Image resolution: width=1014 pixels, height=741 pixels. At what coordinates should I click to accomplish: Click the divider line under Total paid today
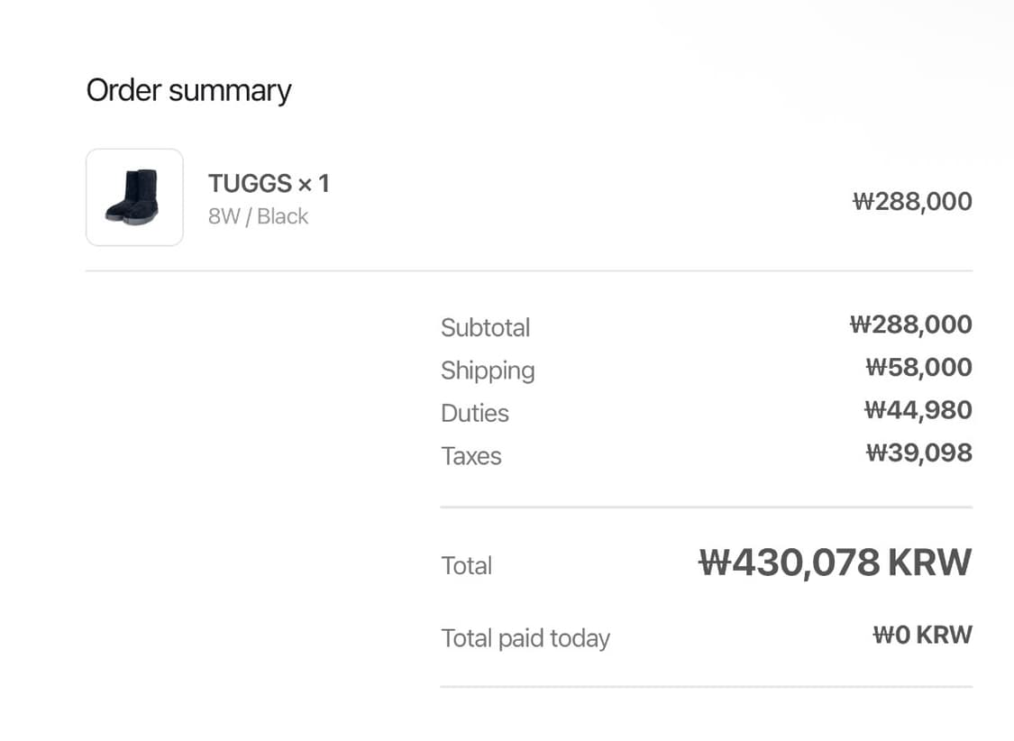point(706,687)
